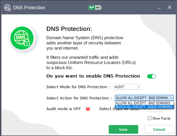Open the Select Mode AUDIT dropdown

127,87
